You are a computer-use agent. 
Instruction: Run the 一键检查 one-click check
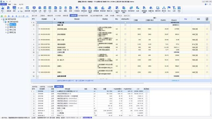pyautogui.click(x=8, y=9)
